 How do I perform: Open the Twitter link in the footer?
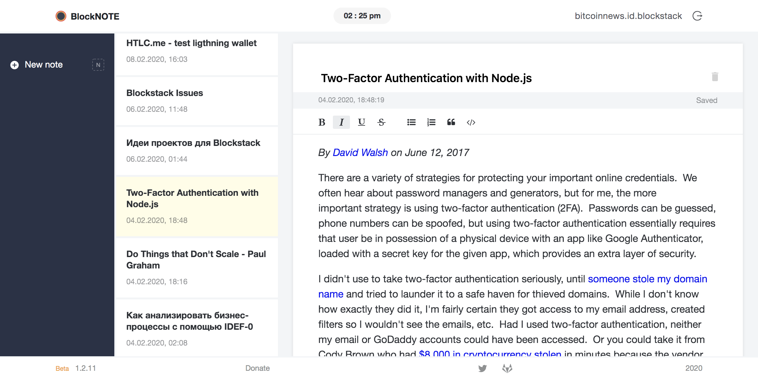482,368
